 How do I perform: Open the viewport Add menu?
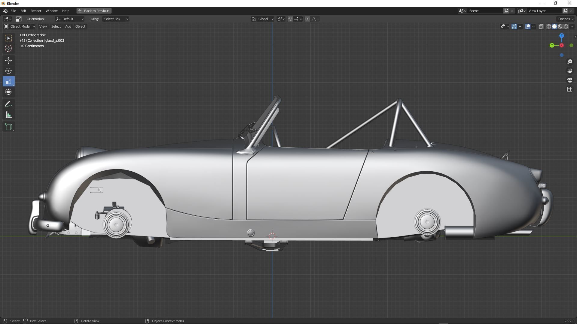click(x=68, y=26)
